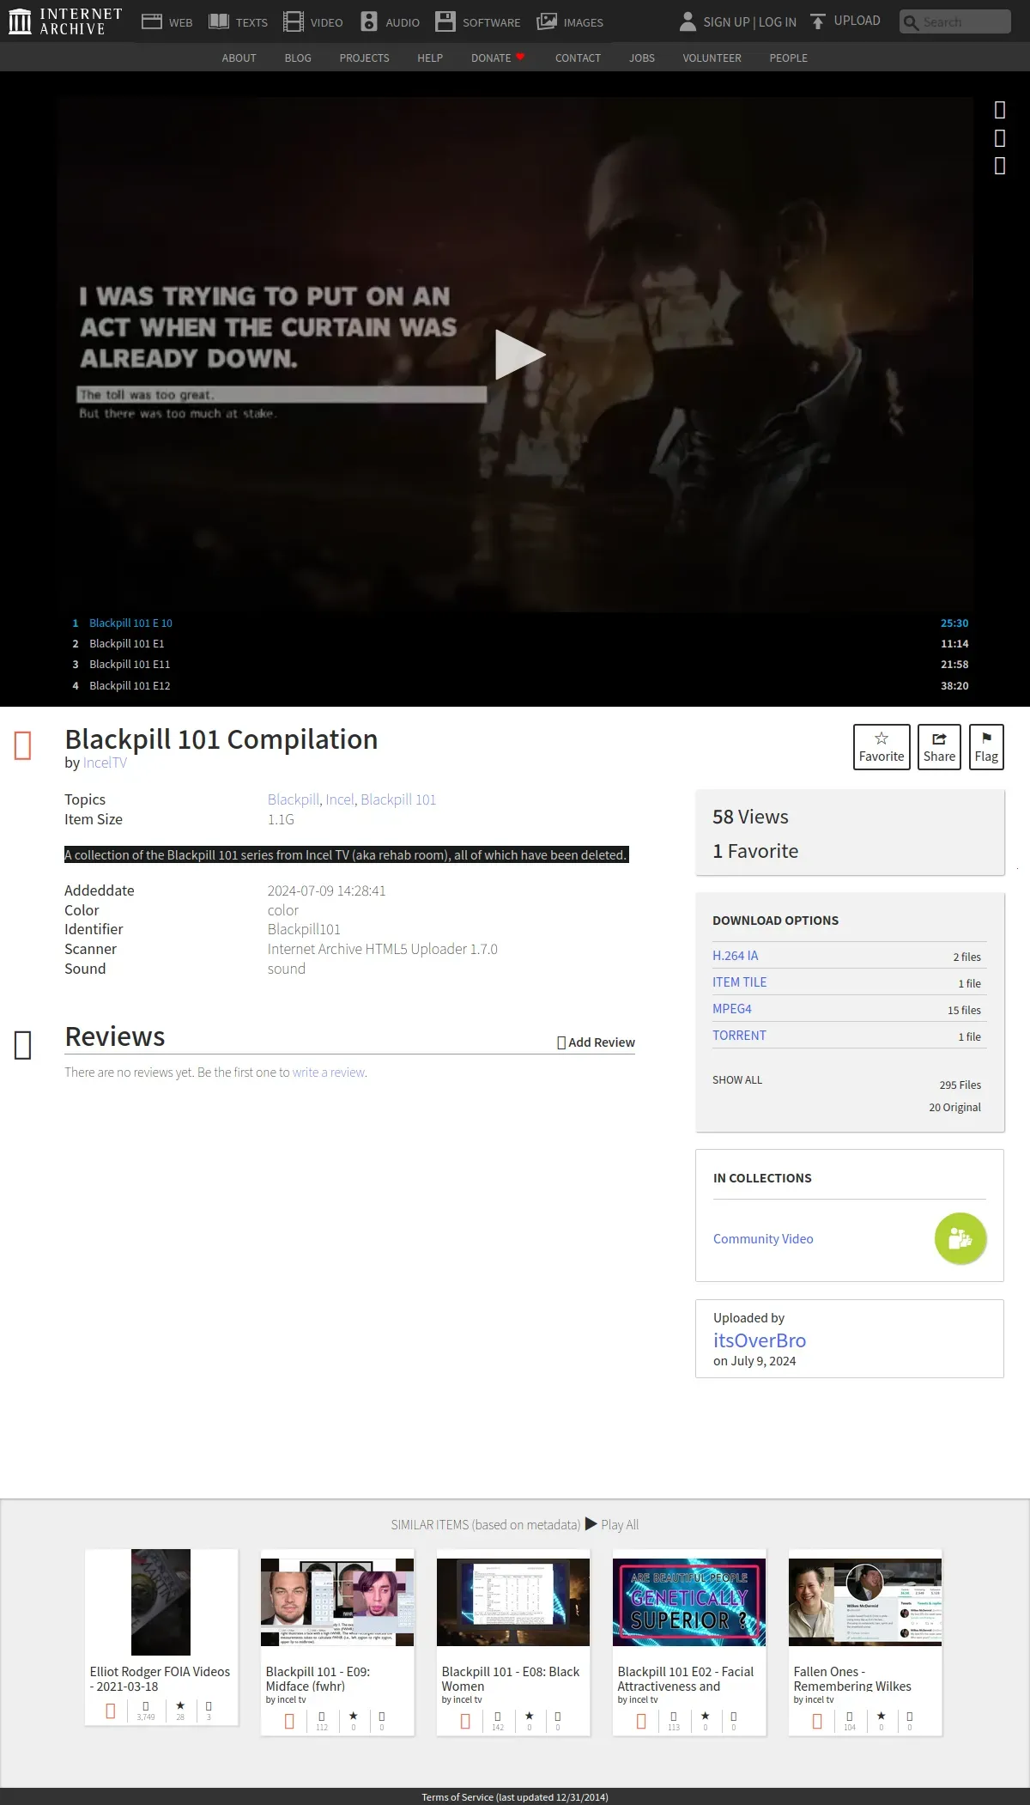Click the Blackpill 101 Compilation title

221,739
